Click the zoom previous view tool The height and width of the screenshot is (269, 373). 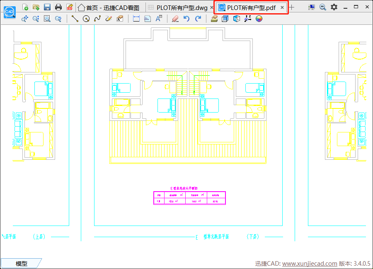point(58,19)
